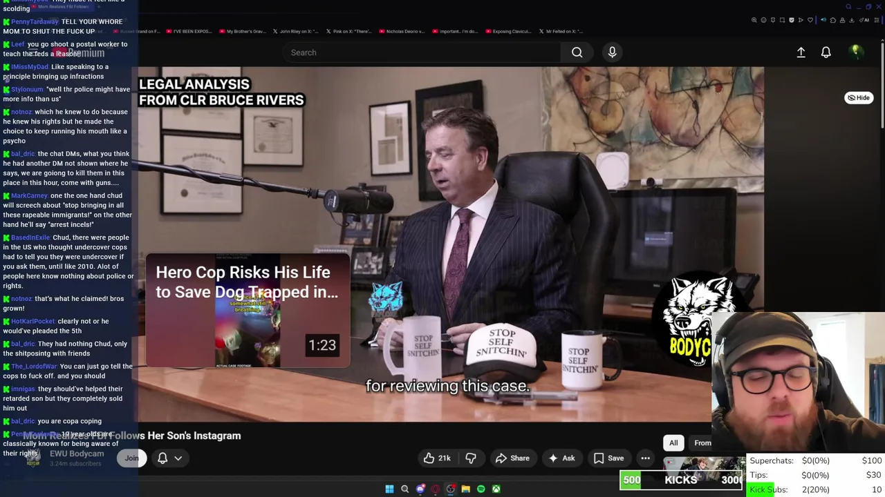Open the Hero Cop Risks His Life video card

tap(247, 311)
